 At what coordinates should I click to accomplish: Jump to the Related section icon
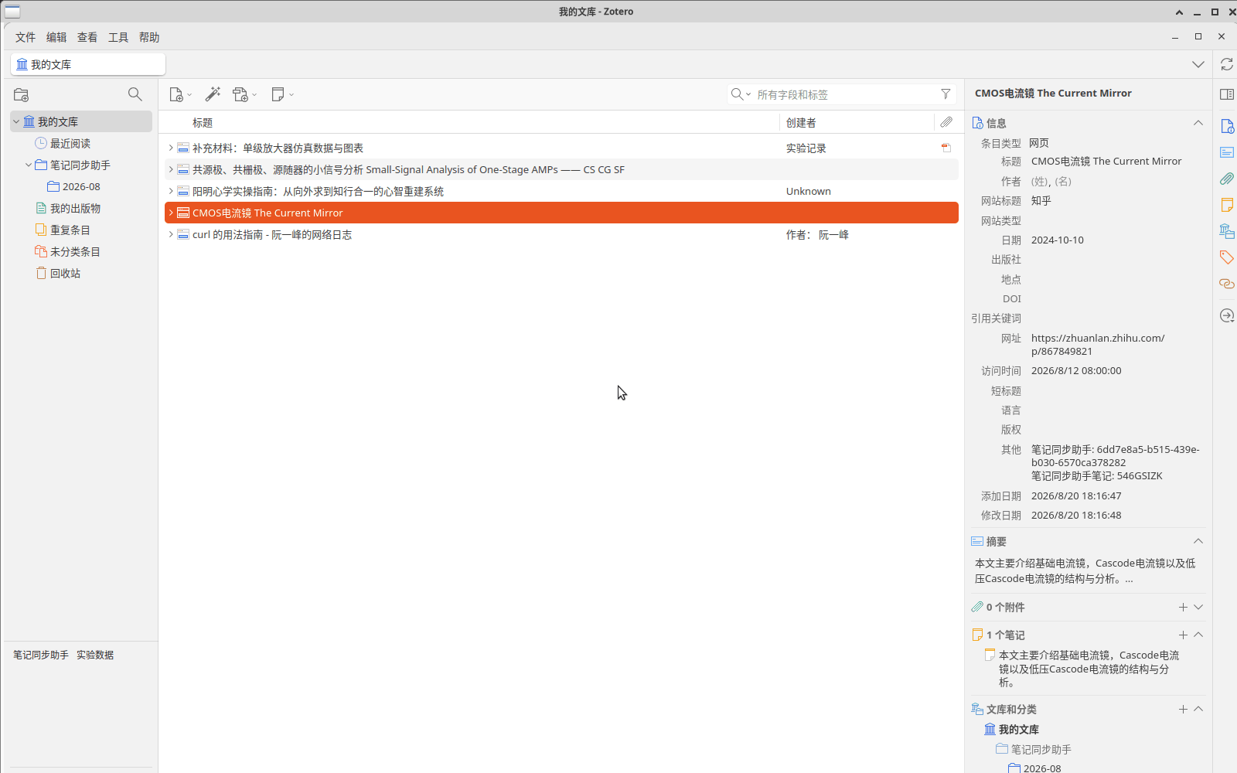(x=1226, y=284)
